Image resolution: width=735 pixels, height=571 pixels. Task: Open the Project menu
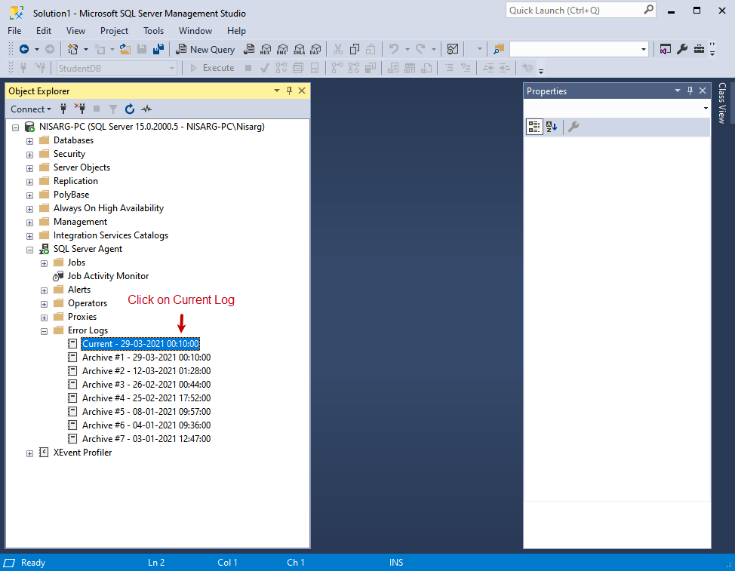[114, 31]
